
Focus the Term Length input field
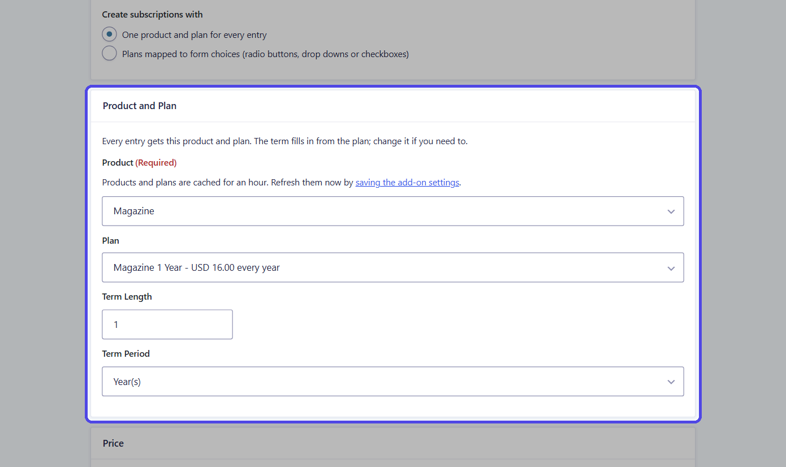tap(167, 325)
